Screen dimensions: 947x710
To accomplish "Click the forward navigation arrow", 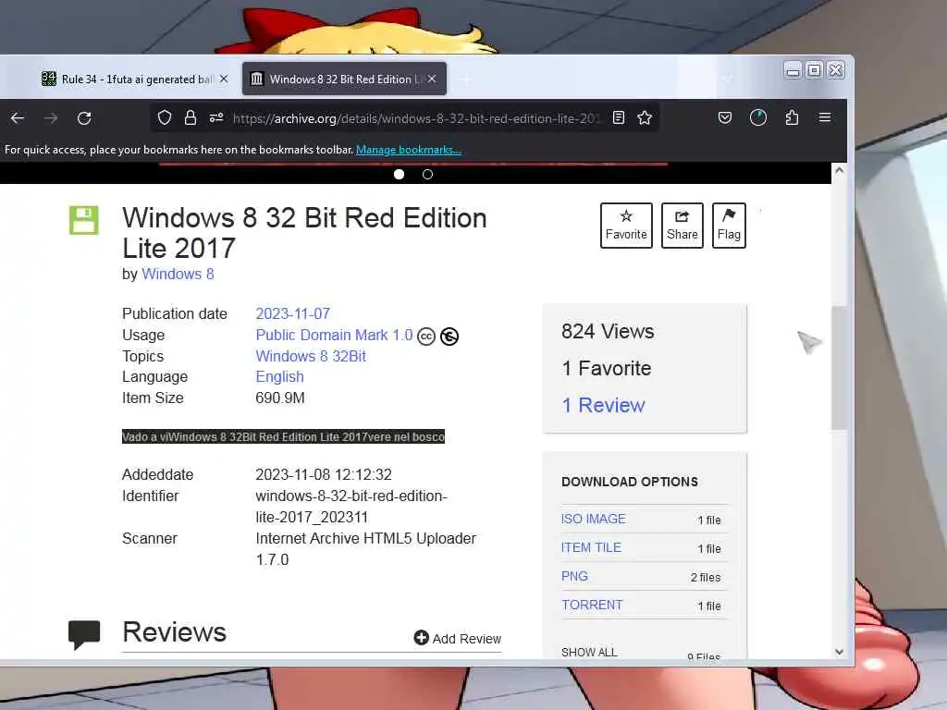I will [x=51, y=117].
